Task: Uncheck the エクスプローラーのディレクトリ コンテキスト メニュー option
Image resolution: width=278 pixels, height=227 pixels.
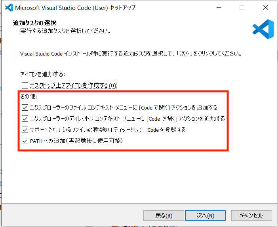Action: coord(25,119)
